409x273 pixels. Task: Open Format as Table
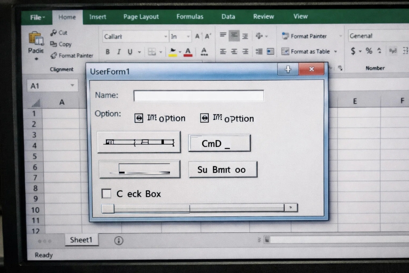310,51
